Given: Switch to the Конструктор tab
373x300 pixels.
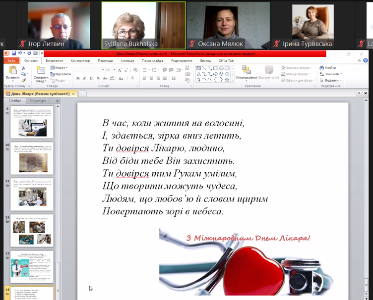Looking at the screenshot, I should point(80,60).
